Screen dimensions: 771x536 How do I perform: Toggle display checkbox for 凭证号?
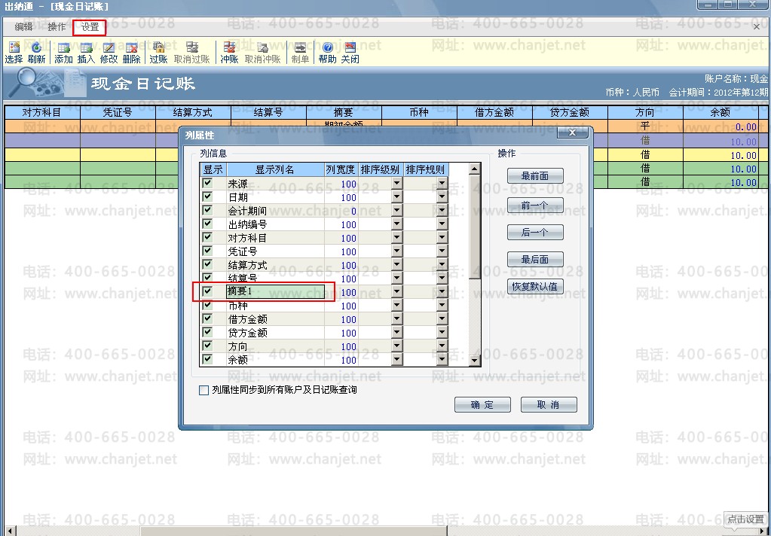coord(207,251)
